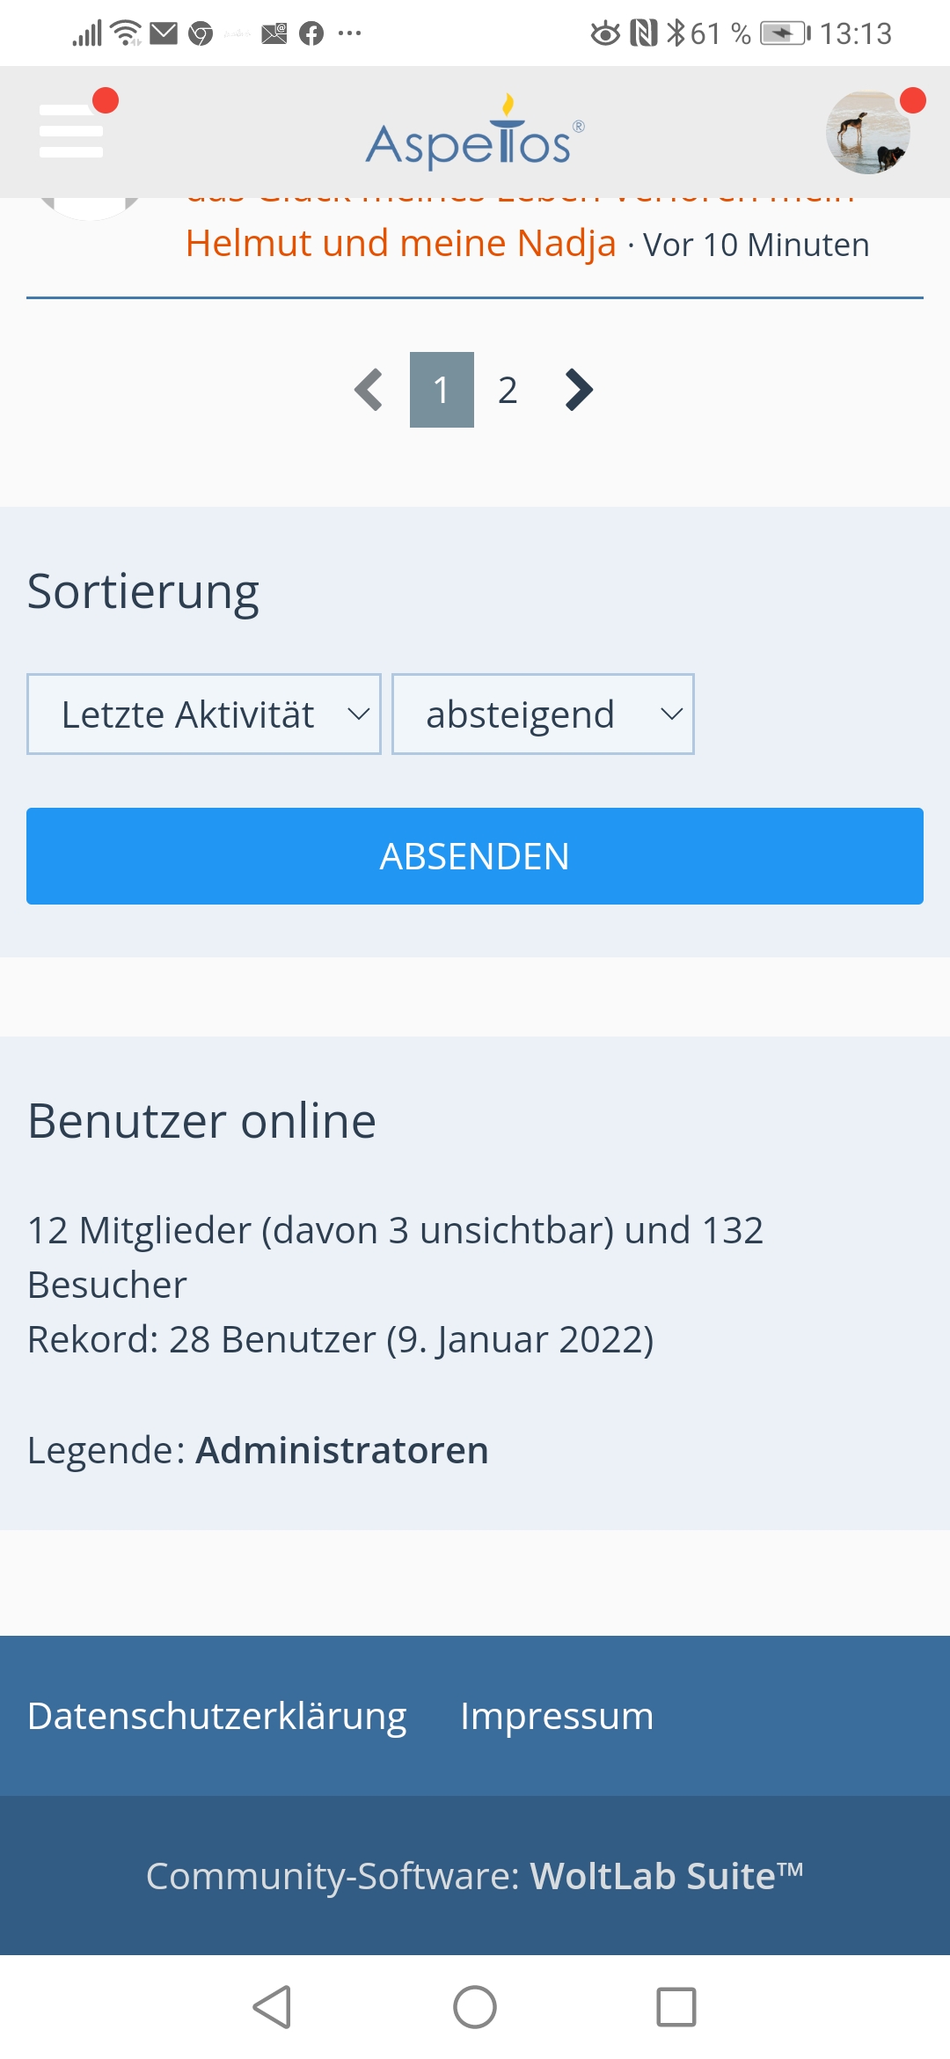The image size is (950, 2059).
Task: Open the Letzte Aktivität sort dropdown
Action: coord(204,714)
